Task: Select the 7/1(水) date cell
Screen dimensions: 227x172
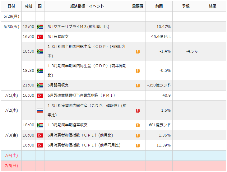Action: [x=11, y=95]
